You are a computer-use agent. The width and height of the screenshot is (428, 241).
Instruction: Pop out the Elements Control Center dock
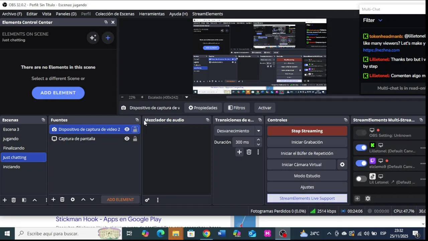point(106,22)
